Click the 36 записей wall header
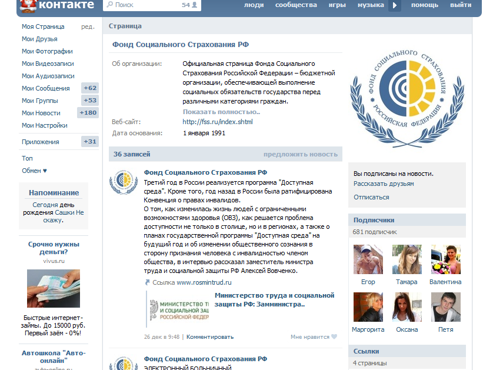Screen dimensions: 493x370 point(132,154)
